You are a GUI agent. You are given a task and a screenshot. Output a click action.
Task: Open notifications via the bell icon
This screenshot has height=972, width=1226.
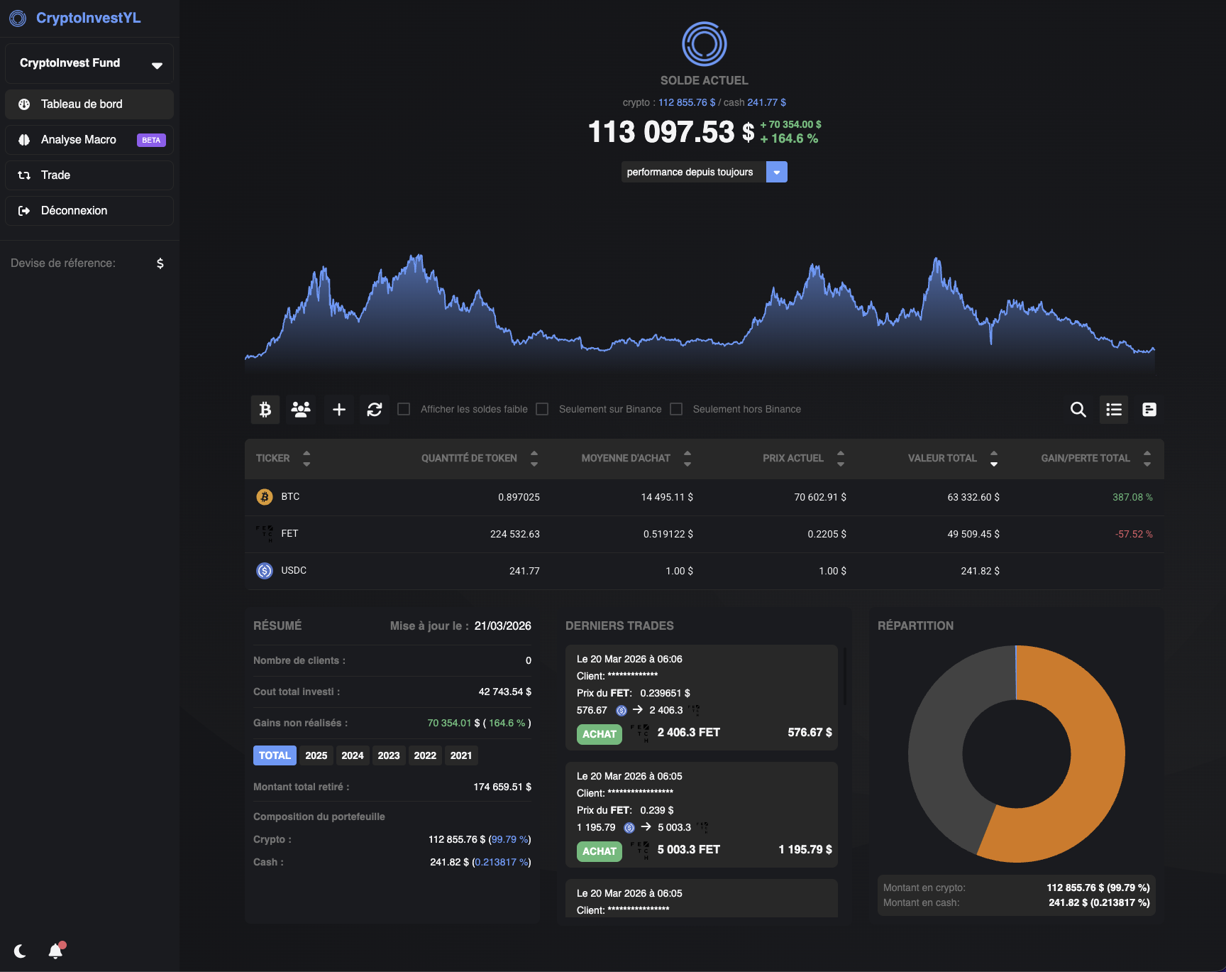[55, 950]
